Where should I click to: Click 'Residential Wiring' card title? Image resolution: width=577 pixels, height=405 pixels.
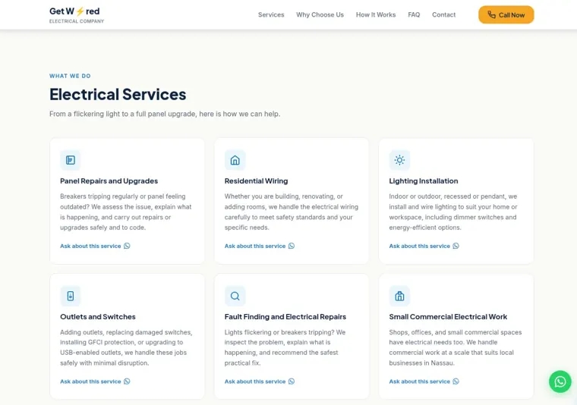[256, 181]
